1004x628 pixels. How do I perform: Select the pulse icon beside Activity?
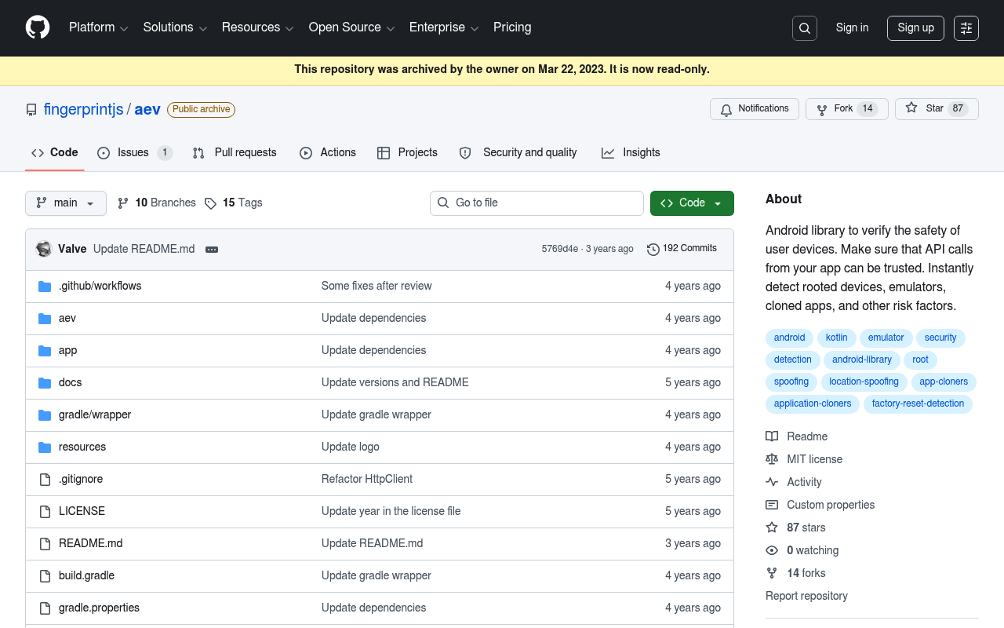click(x=772, y=482)
